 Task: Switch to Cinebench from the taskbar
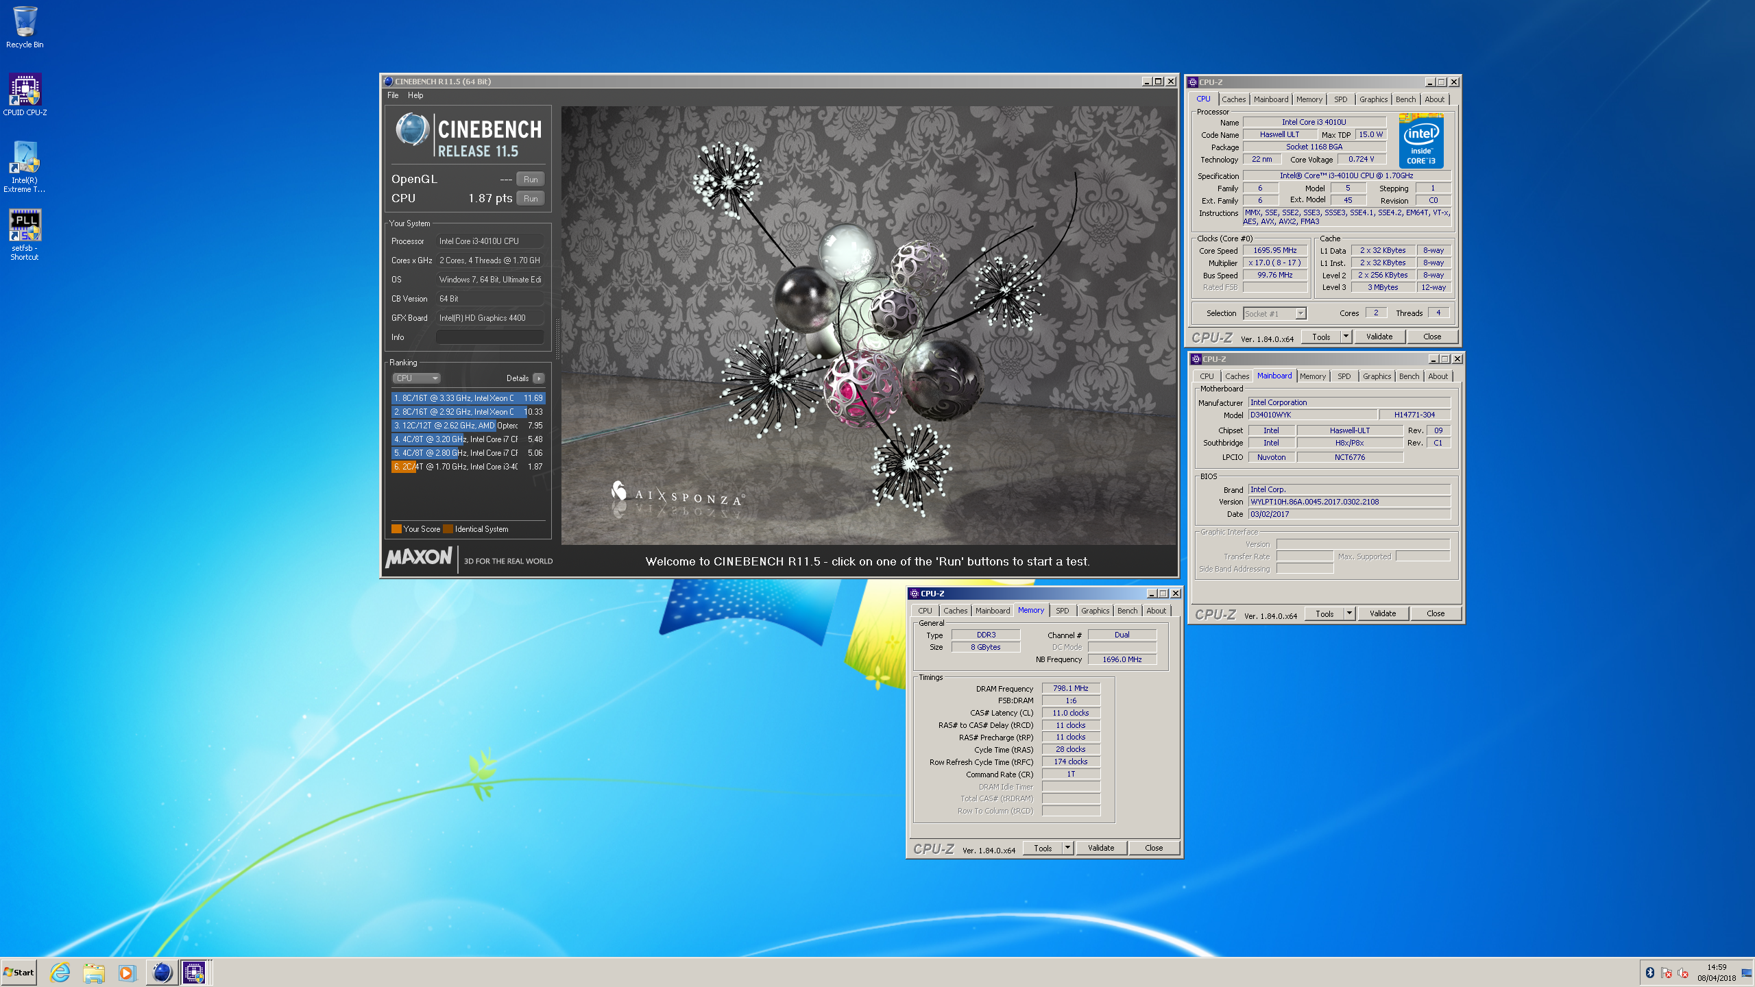pos(162,972)
